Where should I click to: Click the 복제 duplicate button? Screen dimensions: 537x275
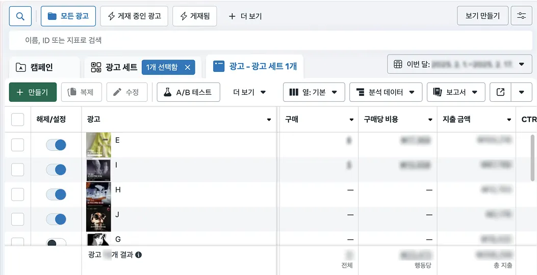[x=82, y=92]
